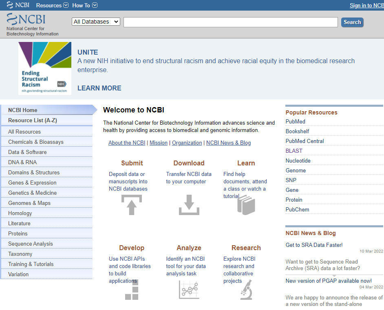This screenshot has width=384, height=310.
Task: Open the All Databases selector
Action: 96,21
